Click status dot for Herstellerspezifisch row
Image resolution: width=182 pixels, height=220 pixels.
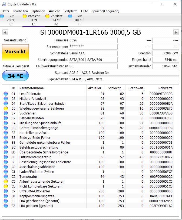click(x=6, y=133)
